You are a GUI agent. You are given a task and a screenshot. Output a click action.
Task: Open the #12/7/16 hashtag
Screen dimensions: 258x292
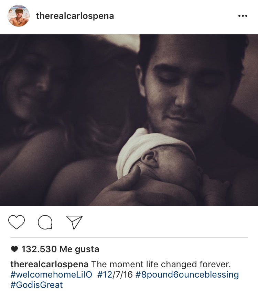click(x=115, y=275)
